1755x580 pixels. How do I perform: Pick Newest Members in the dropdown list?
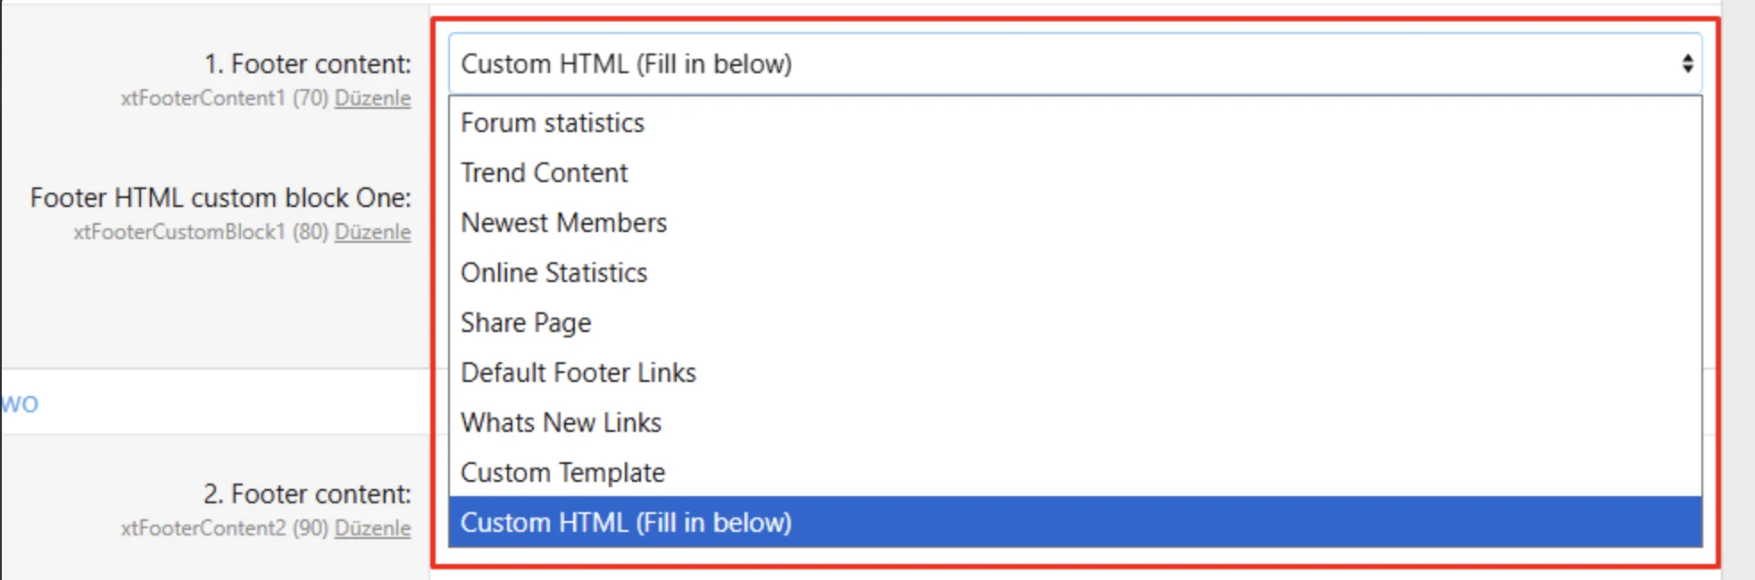click(x=563, y=223)
